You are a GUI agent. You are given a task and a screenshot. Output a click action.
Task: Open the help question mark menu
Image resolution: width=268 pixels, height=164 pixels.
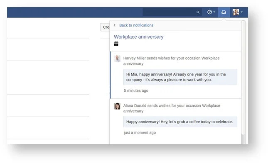pos(211,12)
